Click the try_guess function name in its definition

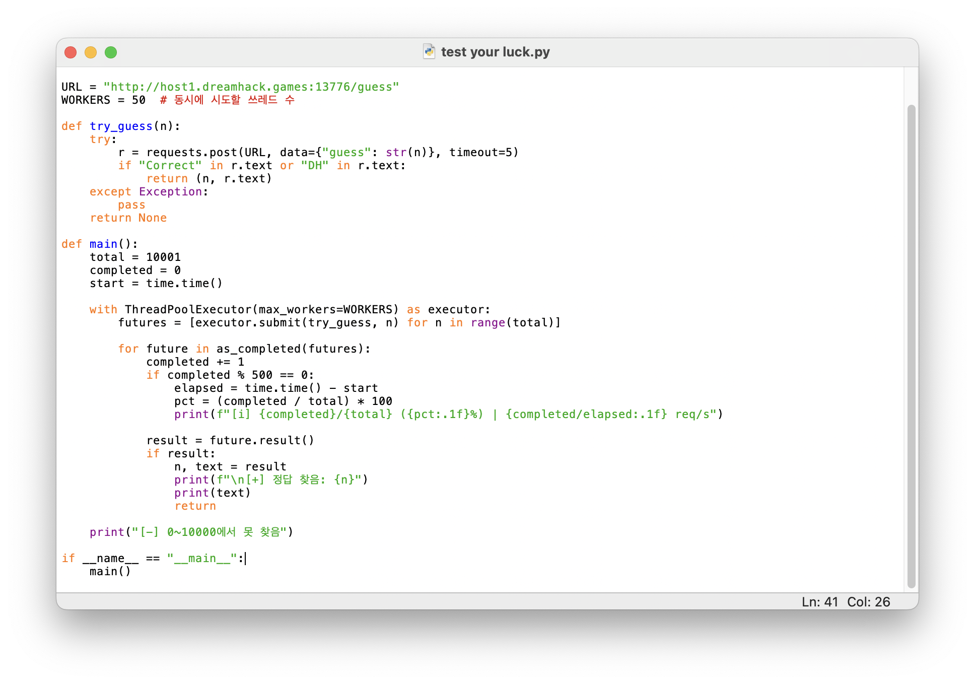pos(121,126)
